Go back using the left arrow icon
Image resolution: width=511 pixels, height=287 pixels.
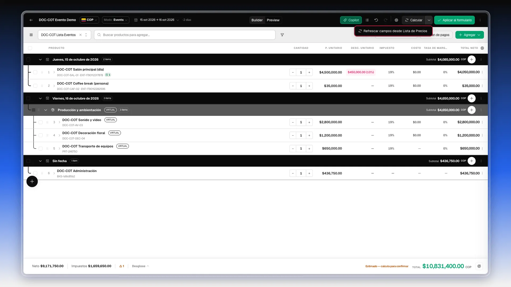click(31, 20)
